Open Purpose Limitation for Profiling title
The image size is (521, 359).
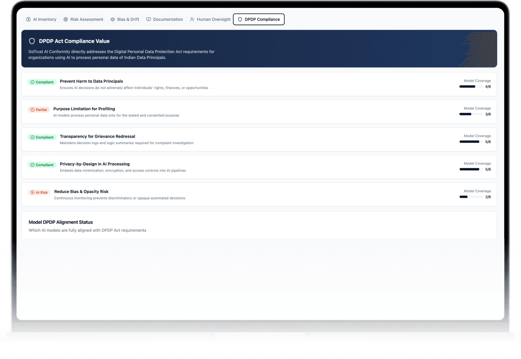pyautogui.click(x=84, y=109)
